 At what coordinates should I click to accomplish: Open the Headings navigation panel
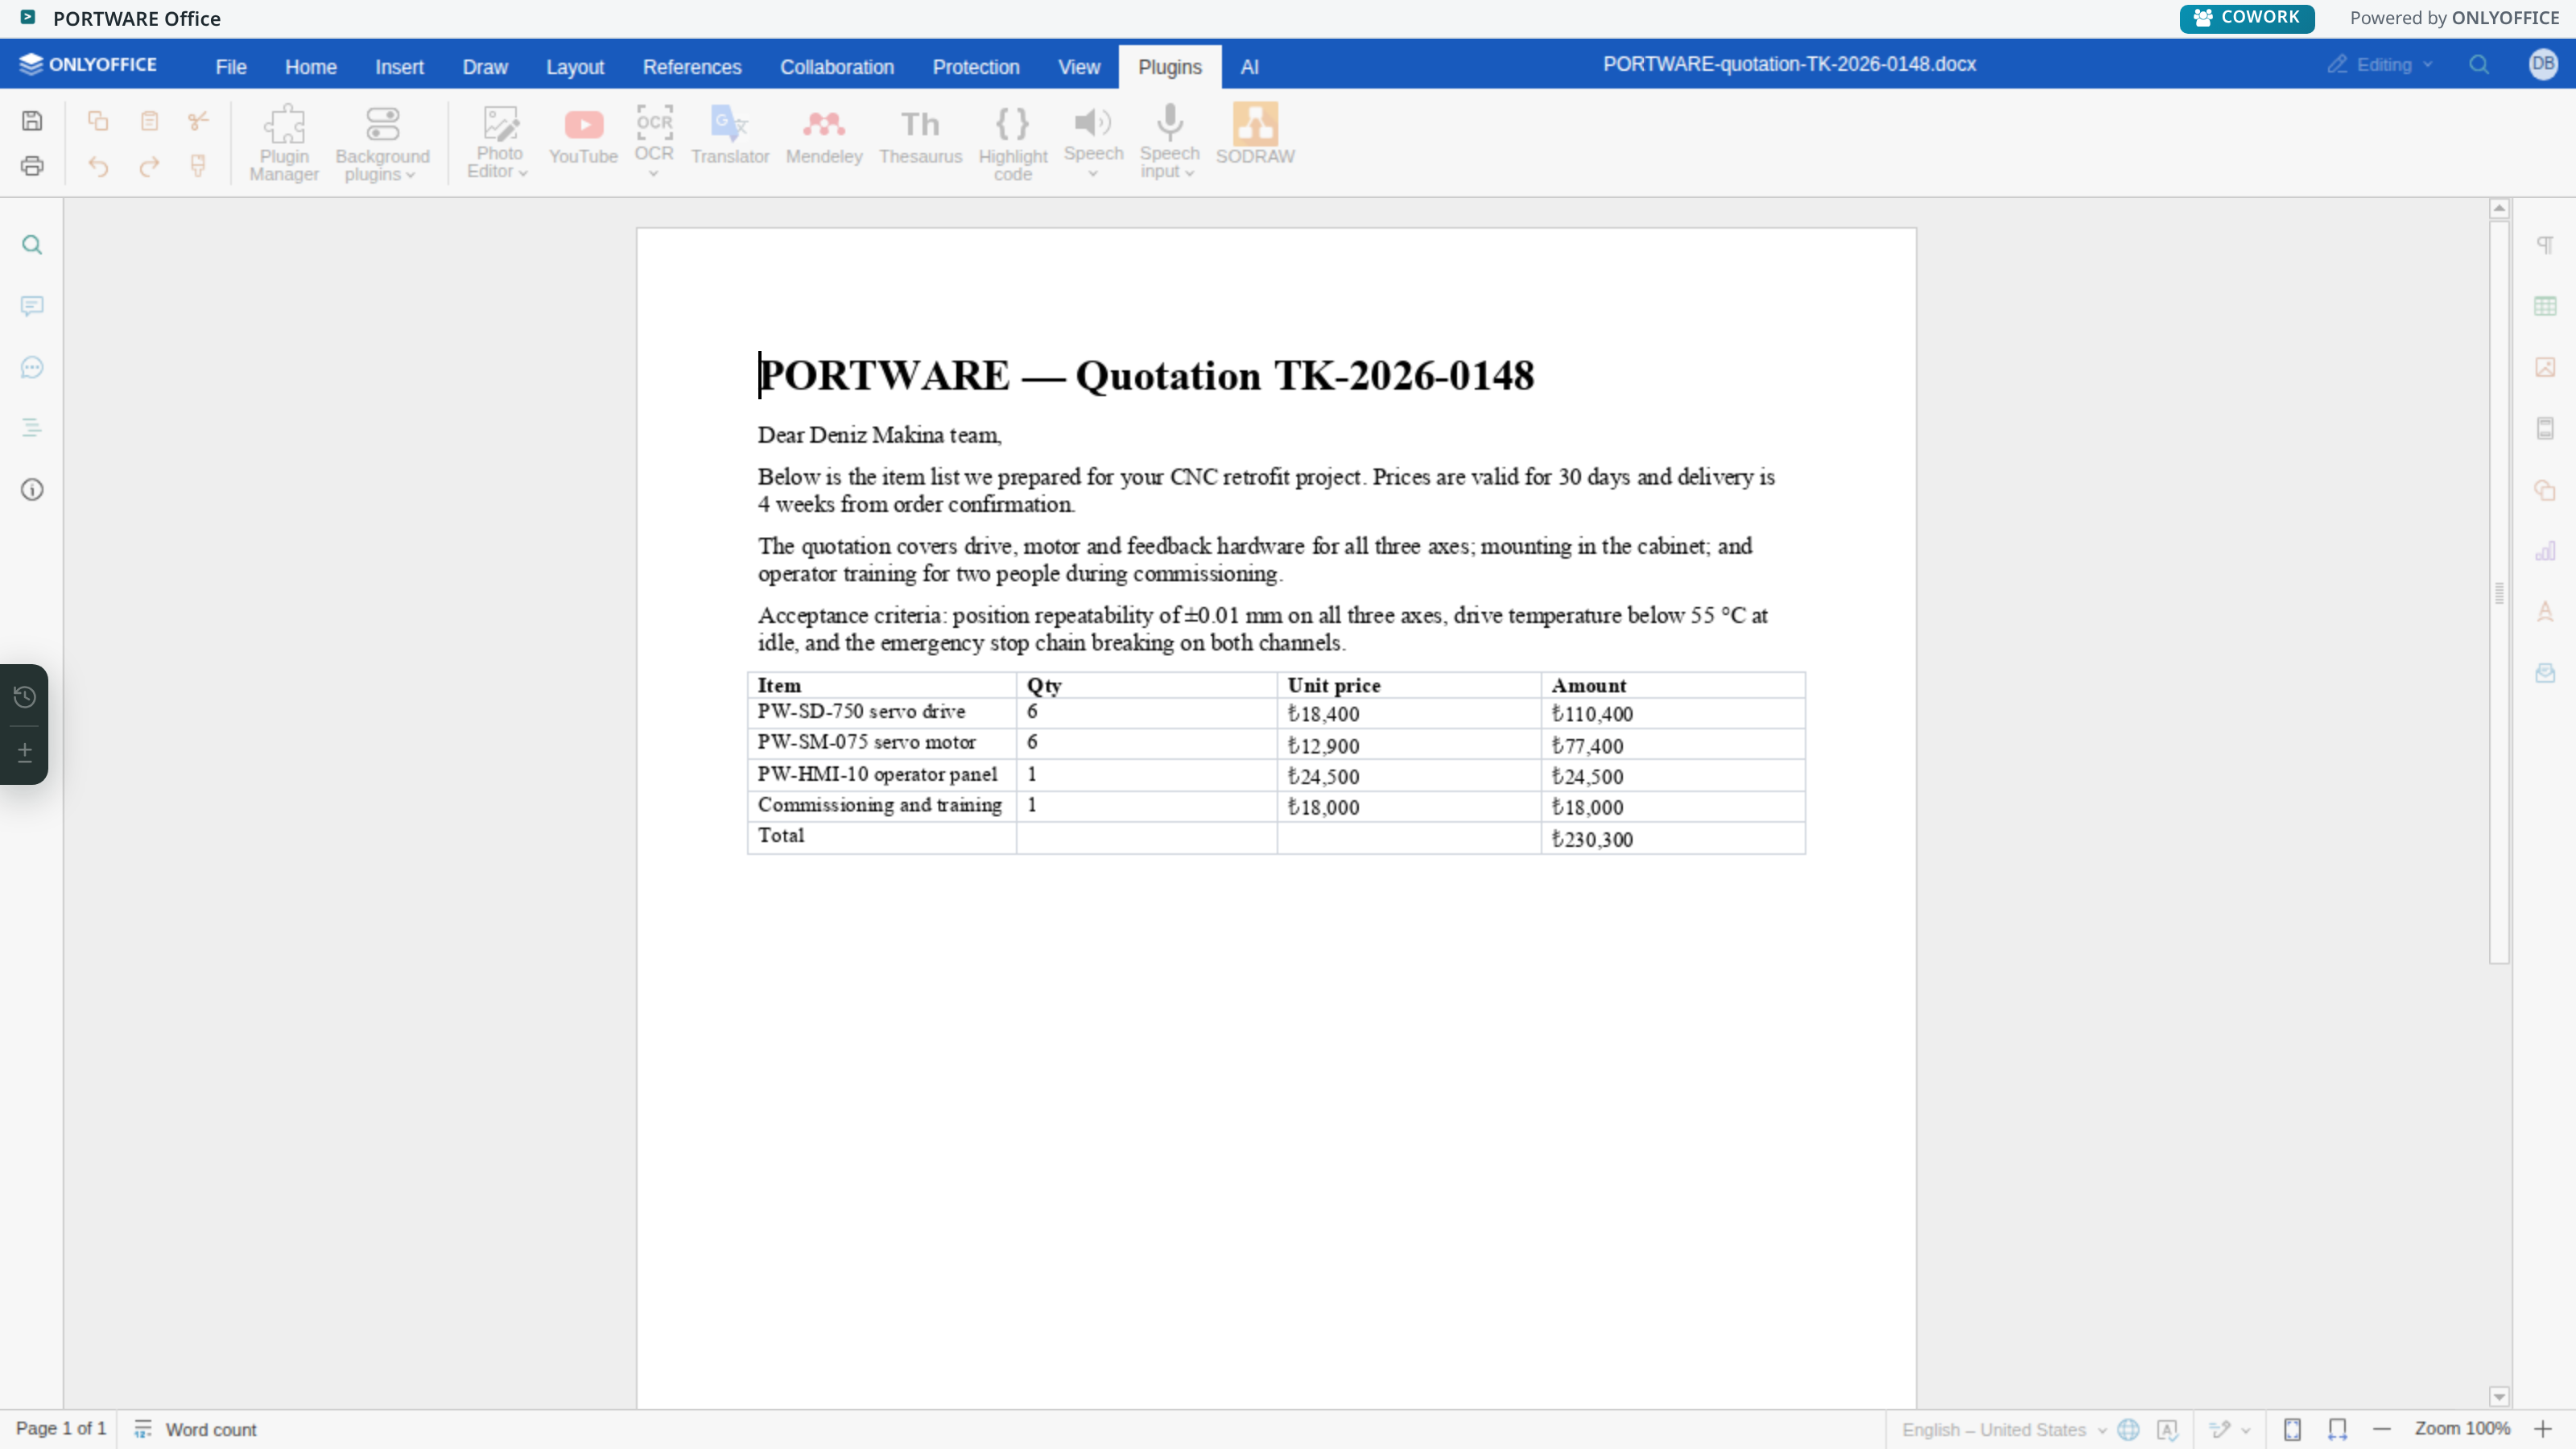32,428
